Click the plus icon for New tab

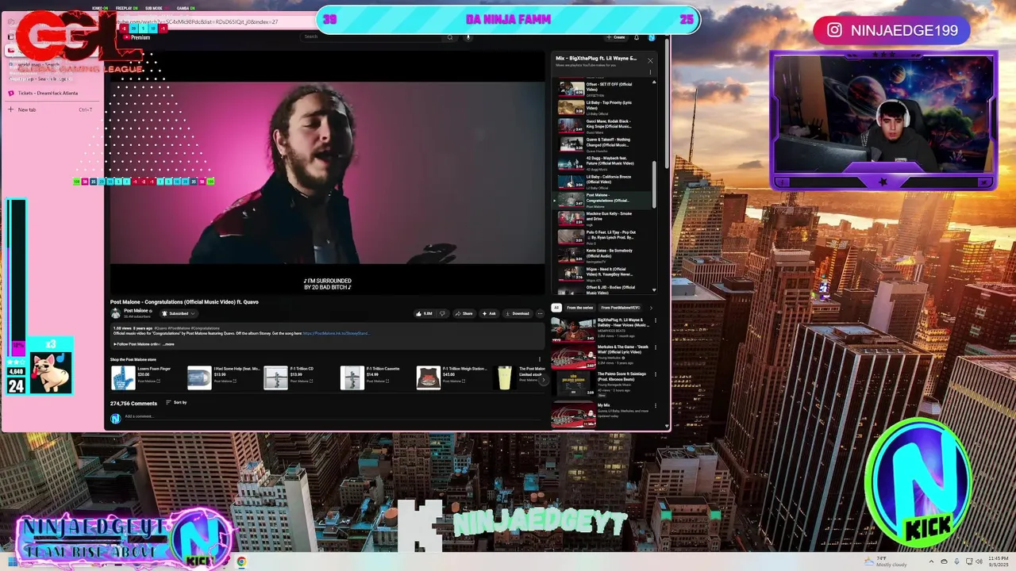(x=11, y=109)
